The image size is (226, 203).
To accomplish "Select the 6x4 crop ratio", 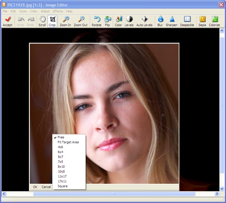I will pyautogui.click(x=69, y=152).
